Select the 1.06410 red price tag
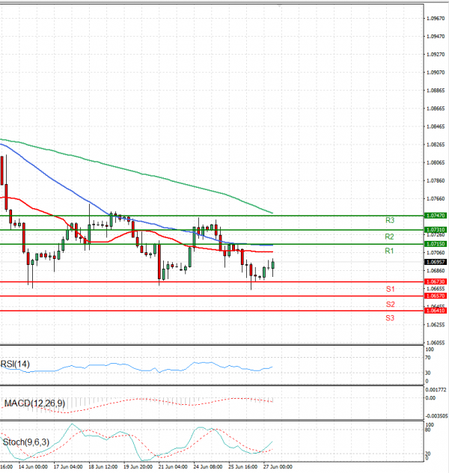This screenshot has height=473, width=449. (436, 311)
